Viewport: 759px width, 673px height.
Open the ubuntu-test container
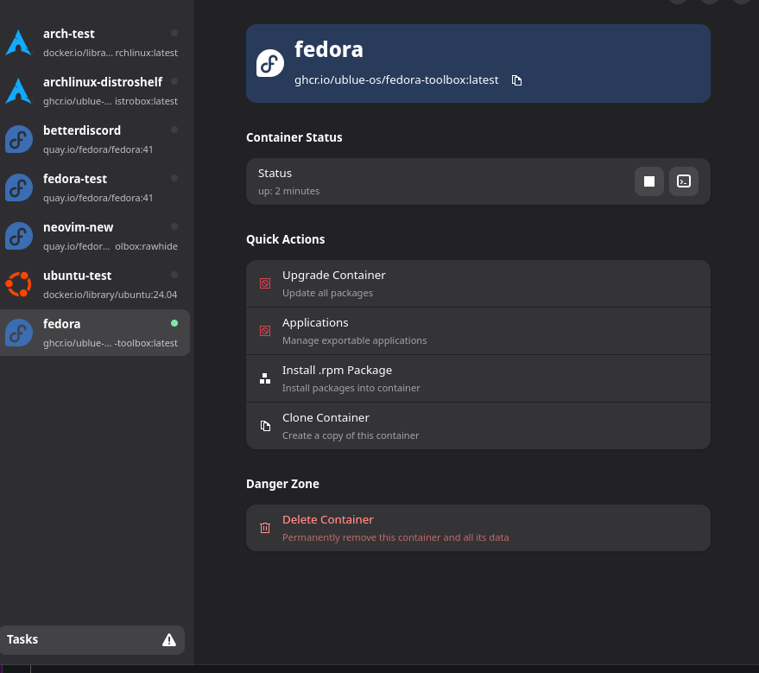coord(93,284)
